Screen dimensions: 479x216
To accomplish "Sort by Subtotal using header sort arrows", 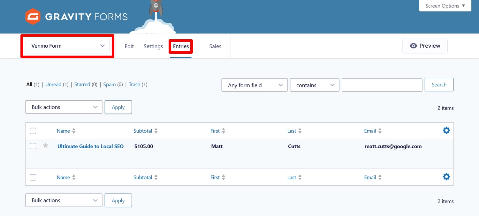I will tap(156, 131).
